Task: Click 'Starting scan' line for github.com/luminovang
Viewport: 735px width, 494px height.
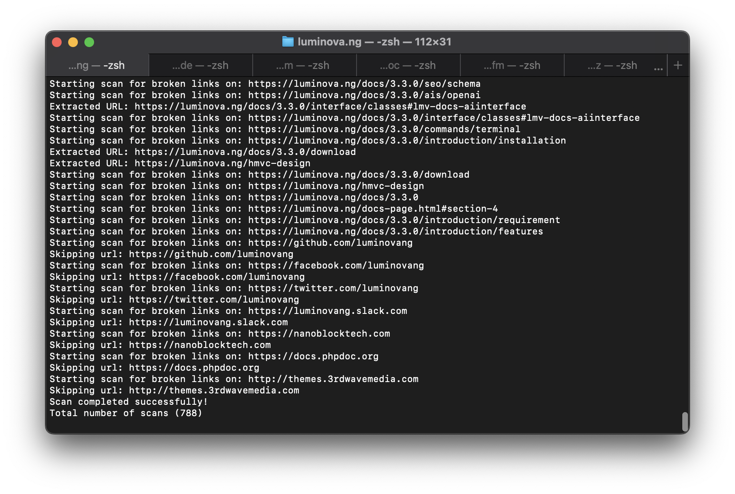Action: [231, 243]
